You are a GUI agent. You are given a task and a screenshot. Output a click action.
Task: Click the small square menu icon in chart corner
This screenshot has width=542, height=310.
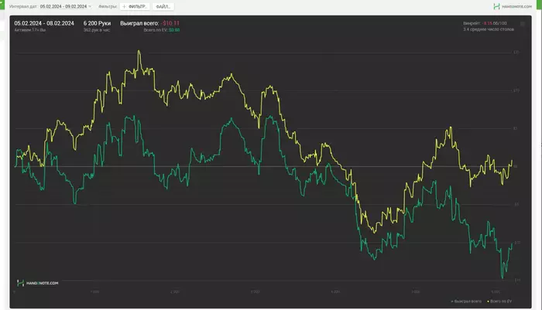coord(523,24)
